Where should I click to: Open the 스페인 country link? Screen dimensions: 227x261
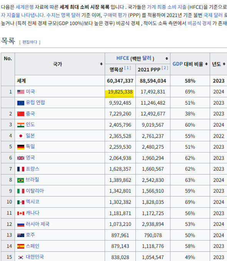pyautogui.click(x=33, y=246)
